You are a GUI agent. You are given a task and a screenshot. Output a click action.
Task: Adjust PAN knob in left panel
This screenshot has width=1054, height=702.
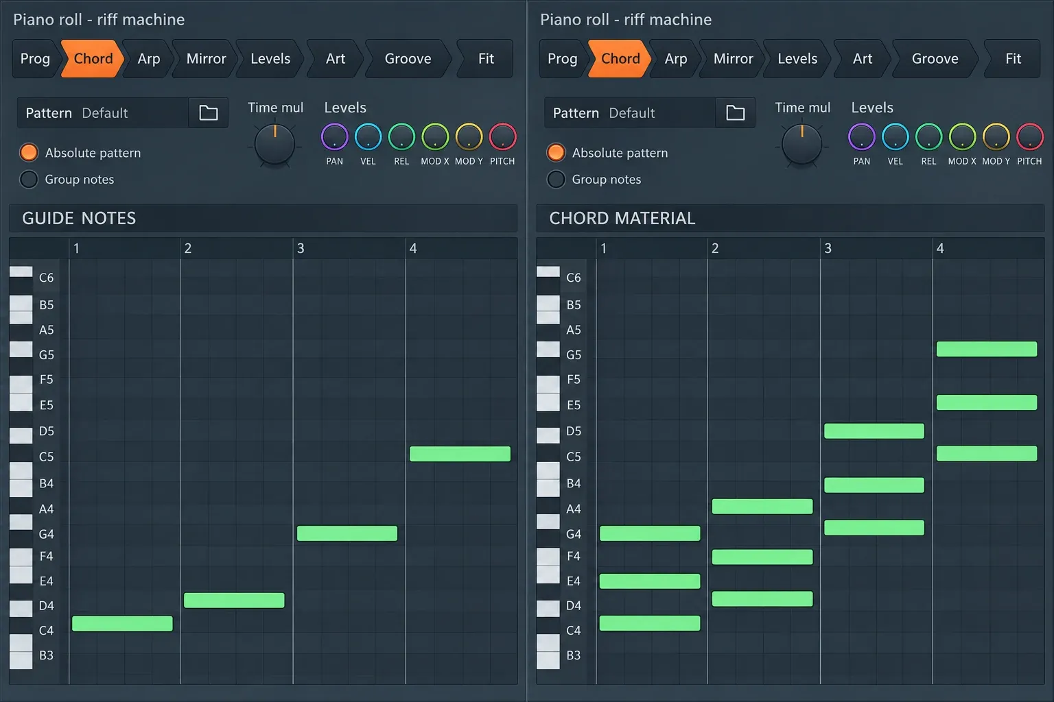(334, 137)
